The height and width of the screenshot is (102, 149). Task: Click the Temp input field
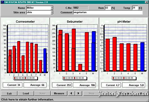[x=135, y=8]
